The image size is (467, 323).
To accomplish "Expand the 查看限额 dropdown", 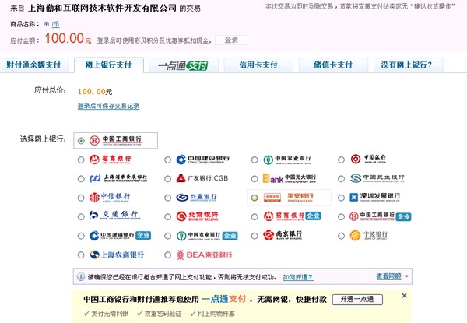I will tap(393, 276).
